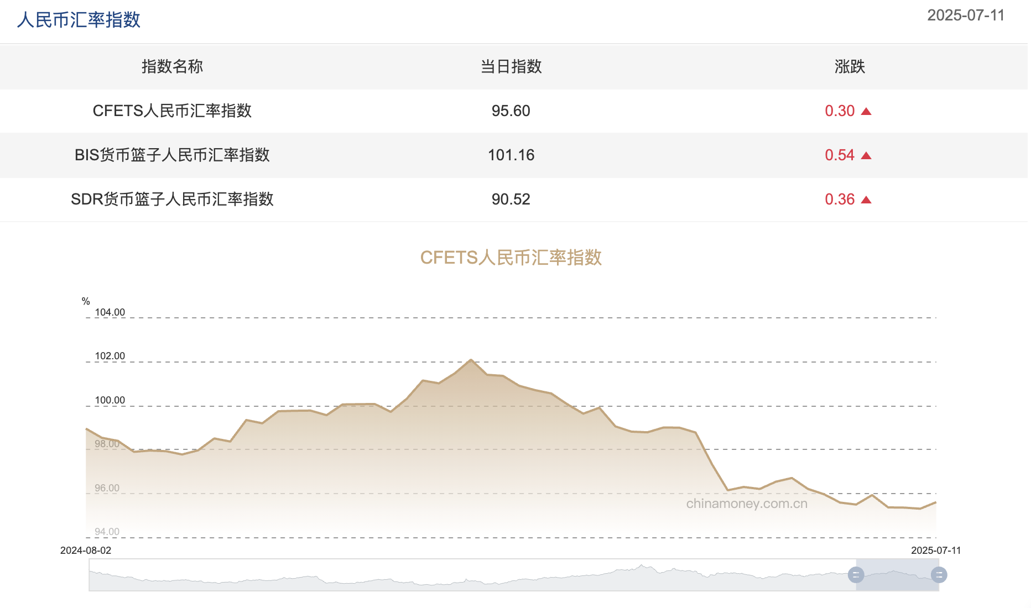
Task: Click the % unit label above the y-axis
Action: 86,301
